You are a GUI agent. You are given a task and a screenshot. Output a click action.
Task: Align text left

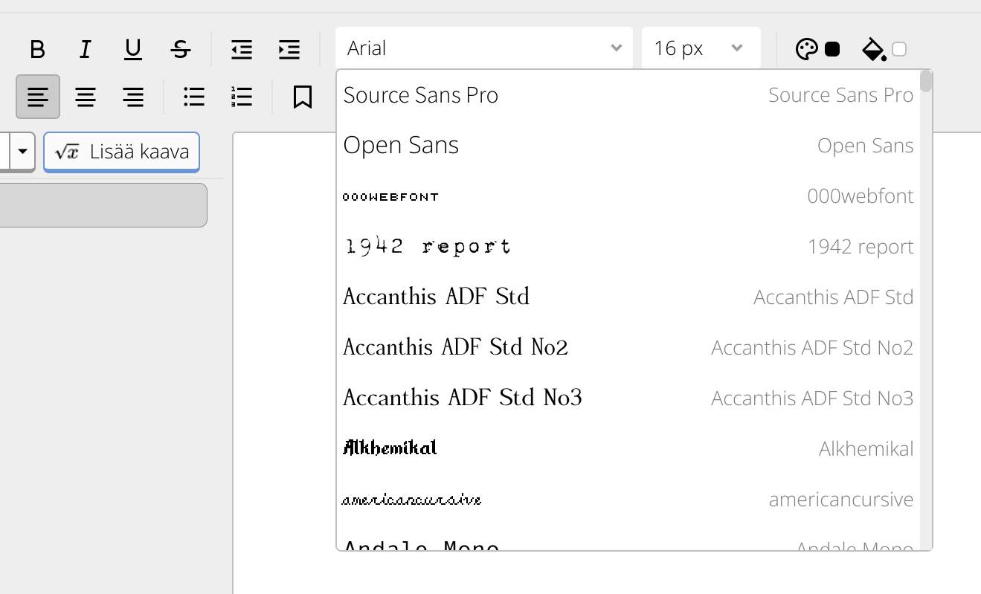38,97
